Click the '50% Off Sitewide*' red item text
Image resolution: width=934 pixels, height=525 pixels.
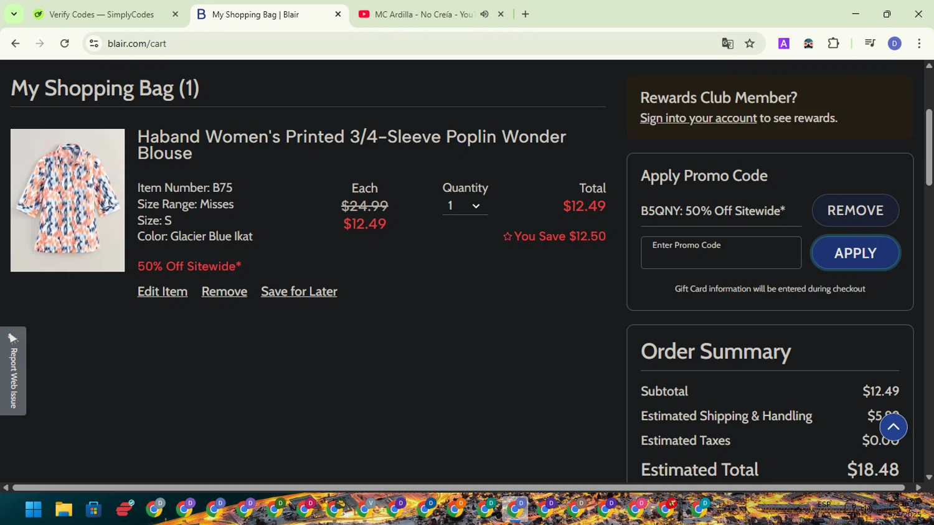click(189, 267)
